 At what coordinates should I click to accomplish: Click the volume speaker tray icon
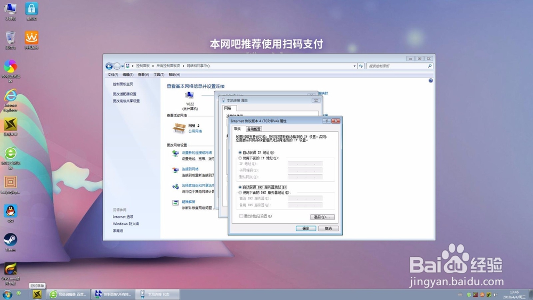point(495,295)
